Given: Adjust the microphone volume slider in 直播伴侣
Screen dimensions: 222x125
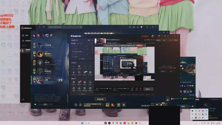Looking at the screenshot, I should click(103, 88).
